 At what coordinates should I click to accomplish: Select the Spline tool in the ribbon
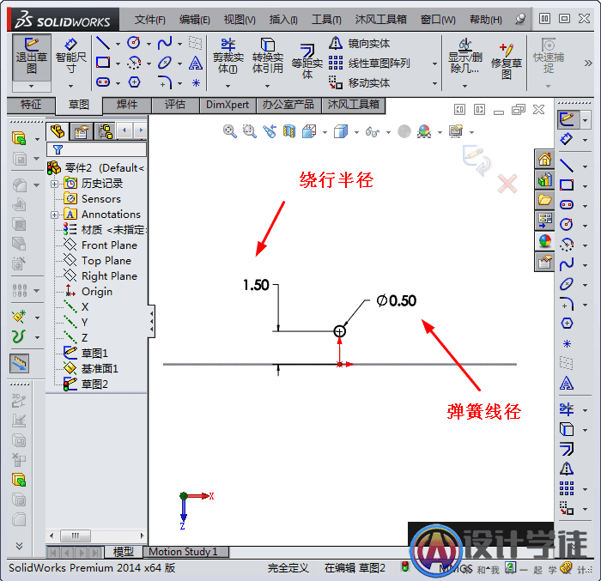(165, 43)
